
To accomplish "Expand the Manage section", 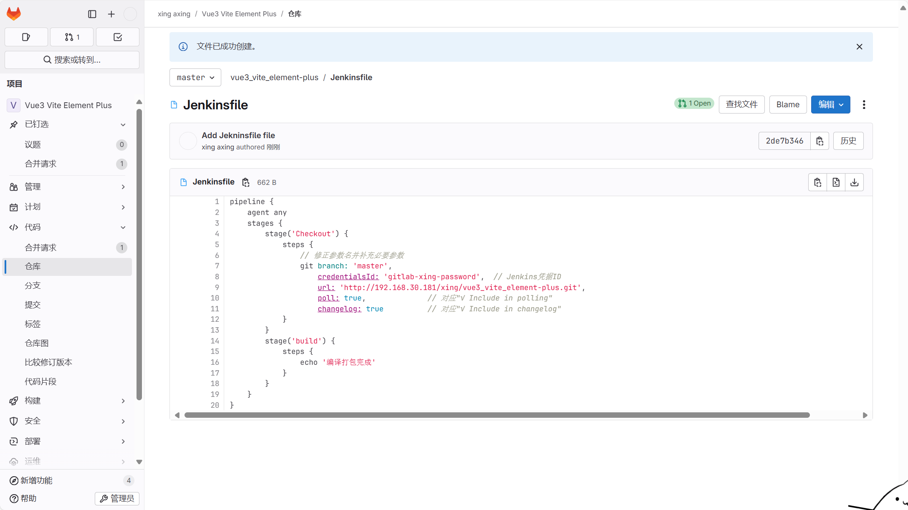I will (x=67, y=187).
